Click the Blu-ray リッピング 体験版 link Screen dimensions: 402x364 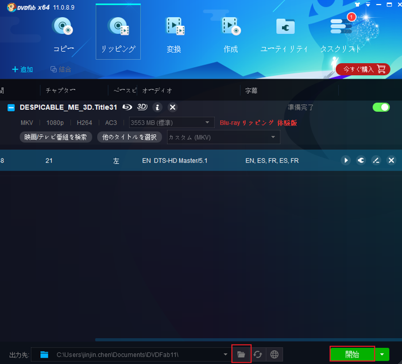(x=258, y=123)
